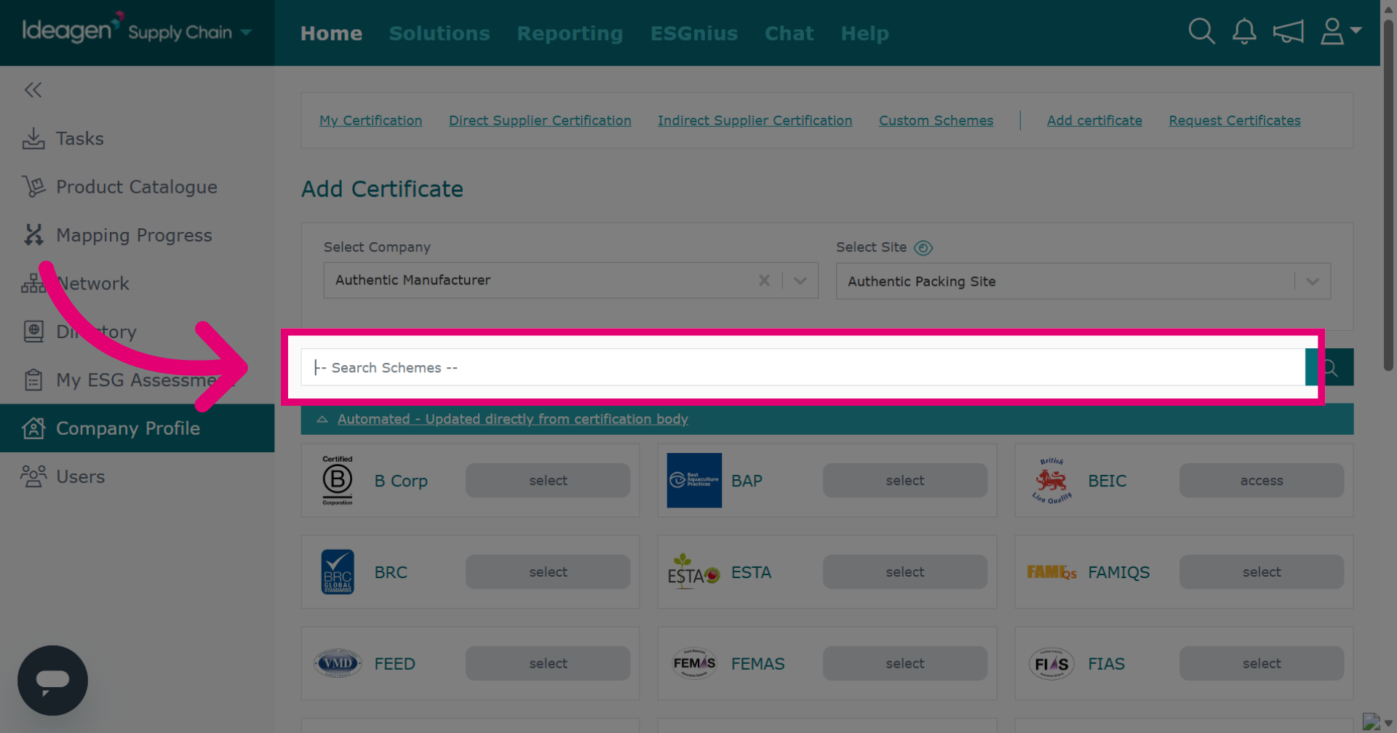The image size is (1397, 733).
Task: Click the Company Profile building icon
Action: (33, 428)
